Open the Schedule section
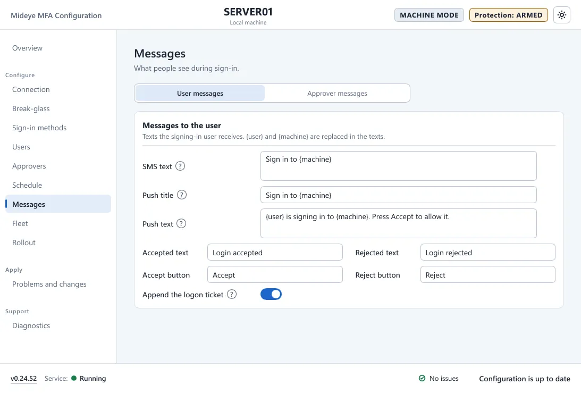Image resolution: width=581 pixels, height=393 pixels. pos(58,185)
